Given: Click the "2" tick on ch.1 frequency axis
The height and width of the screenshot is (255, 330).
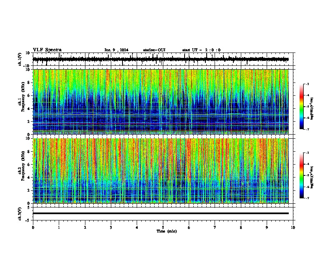Looking at the screenshot, I should [29, 122].
